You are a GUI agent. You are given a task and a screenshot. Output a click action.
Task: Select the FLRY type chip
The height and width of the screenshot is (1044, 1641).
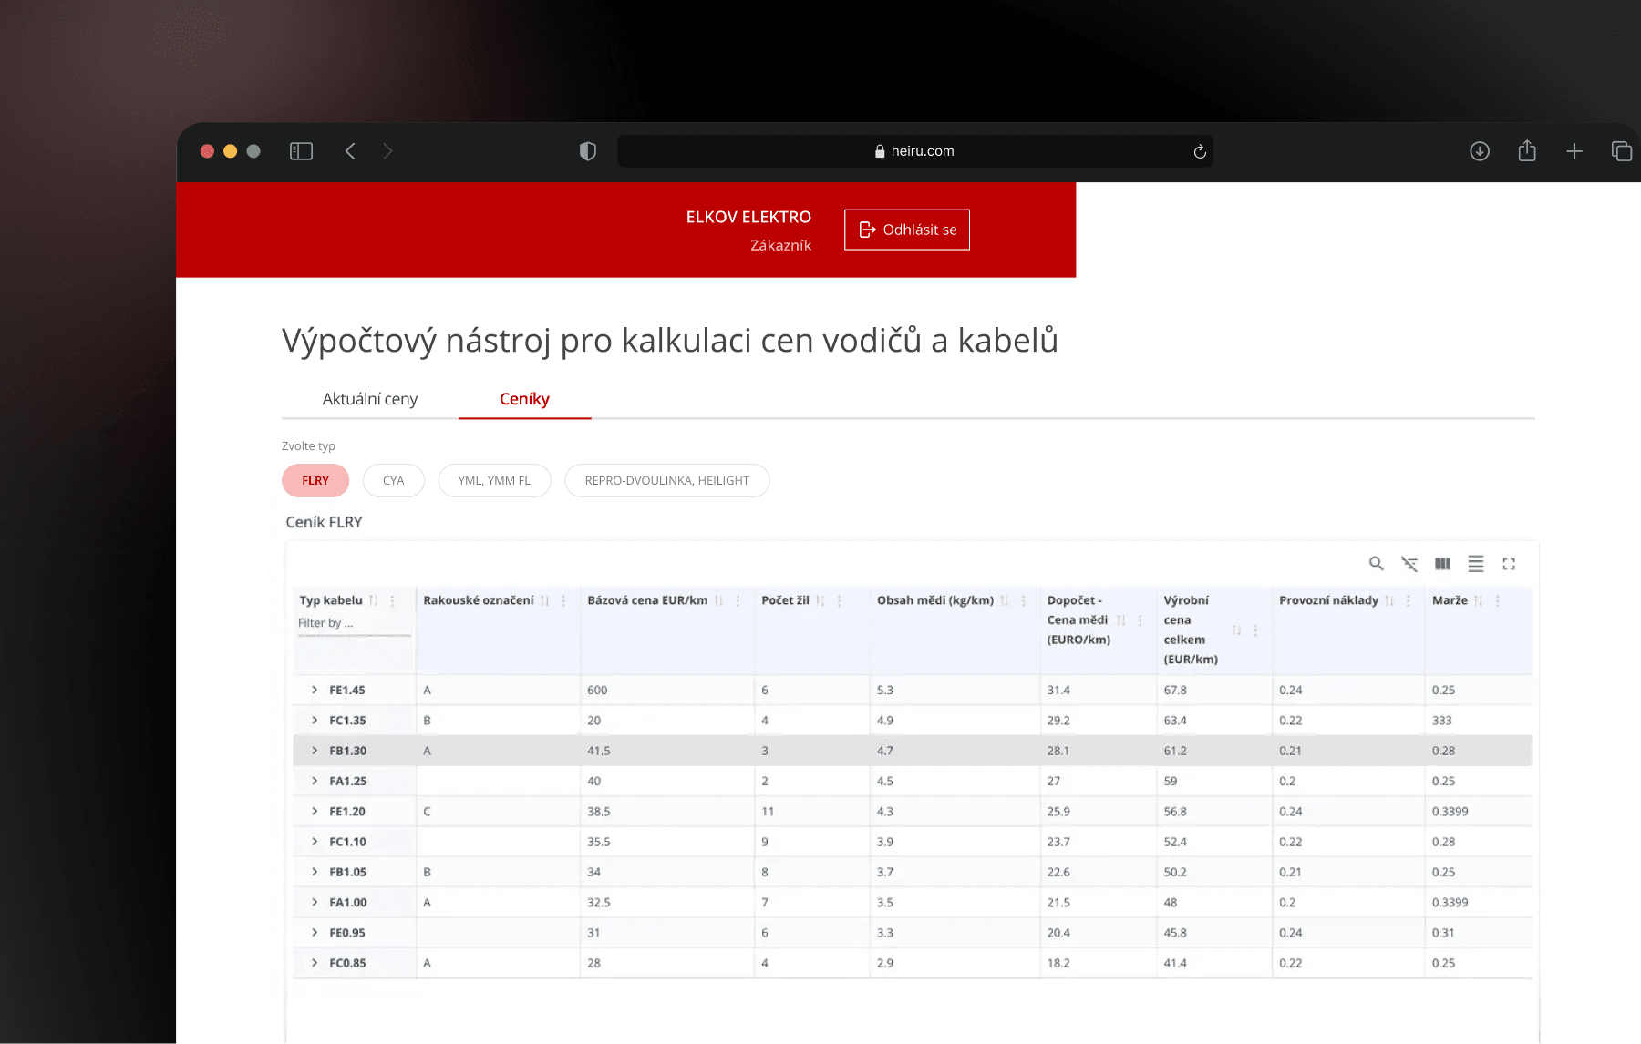(x=315, y=481)
